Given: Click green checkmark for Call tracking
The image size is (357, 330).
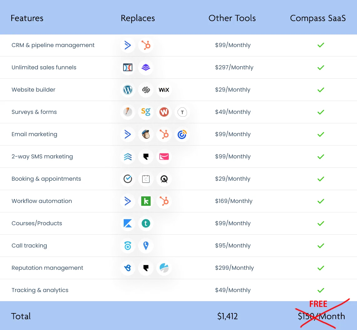Looking at the screenshot, I should [321, 246].
